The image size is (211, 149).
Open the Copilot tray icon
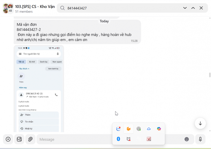click(x=159, y=129)
